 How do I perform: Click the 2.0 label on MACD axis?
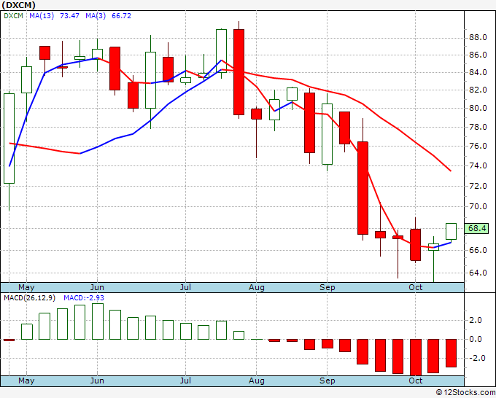tap(477, 320)
